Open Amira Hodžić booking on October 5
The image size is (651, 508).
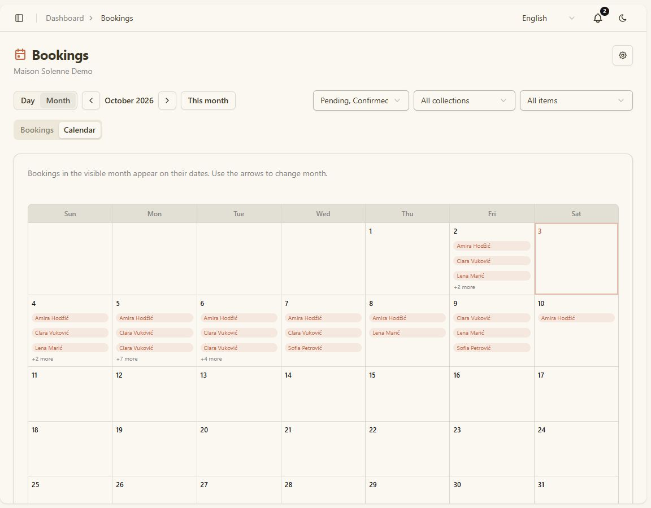tap(154, 318)
